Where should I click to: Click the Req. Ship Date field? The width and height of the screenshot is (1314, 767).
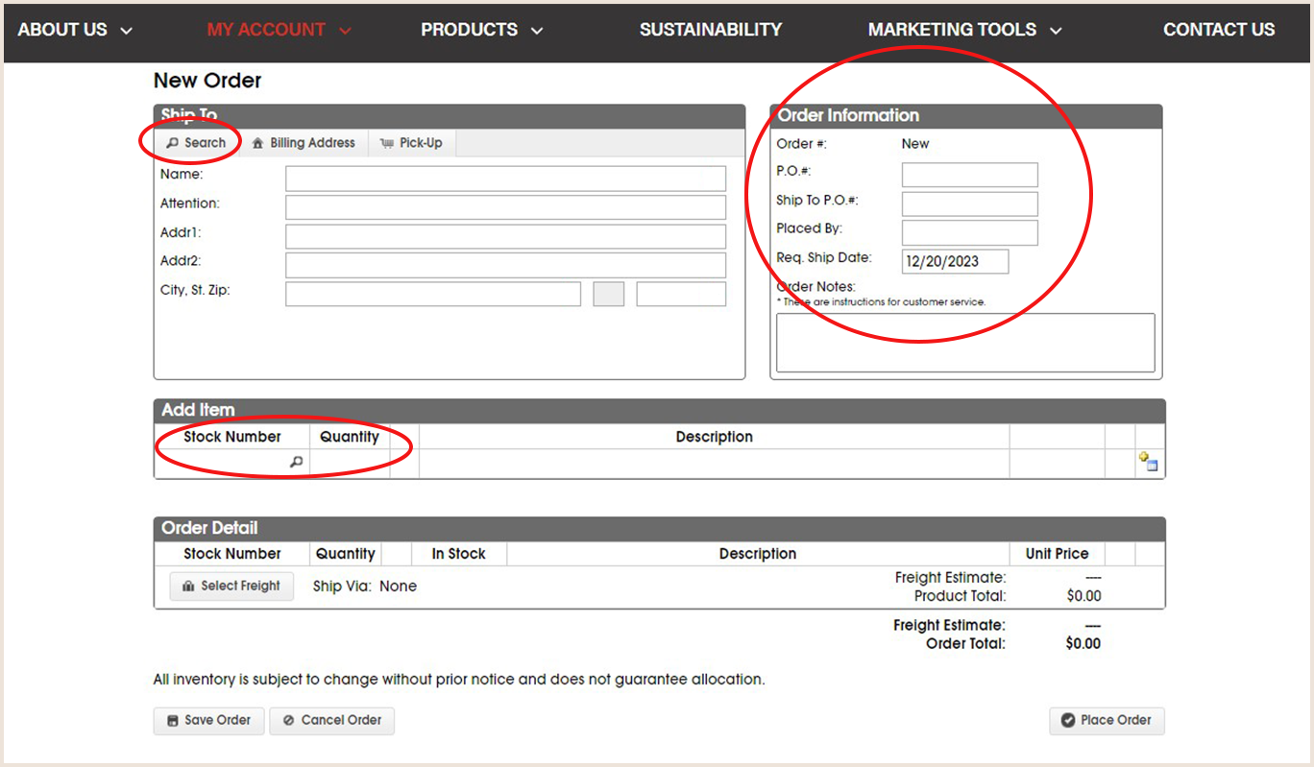[x=956, y=261]
